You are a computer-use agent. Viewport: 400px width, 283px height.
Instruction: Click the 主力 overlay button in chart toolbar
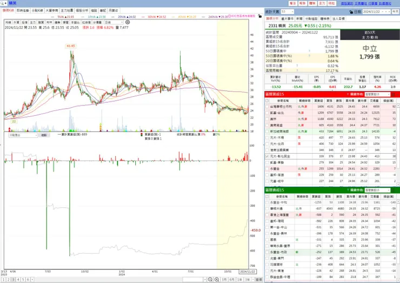32,23
